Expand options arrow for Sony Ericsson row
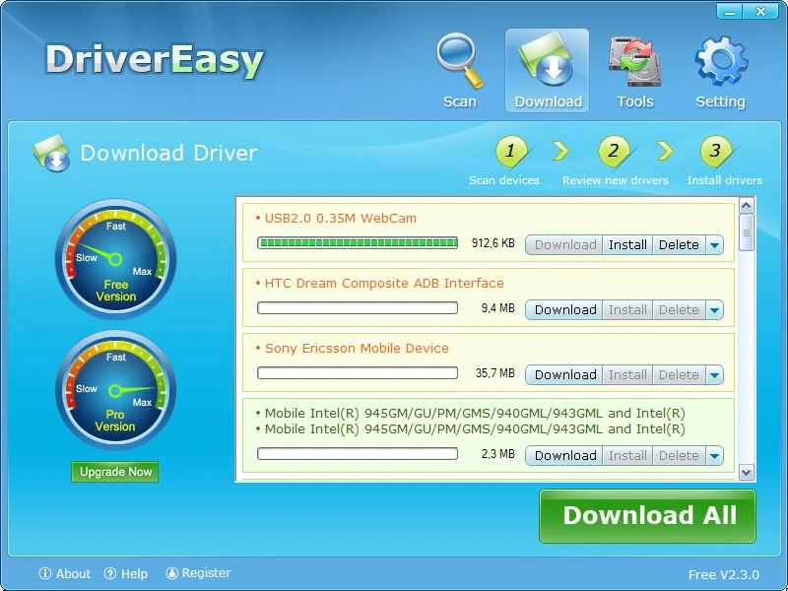The width and height of the screenshot is (788, 591). pyautogui.click(x=714, y=375)
